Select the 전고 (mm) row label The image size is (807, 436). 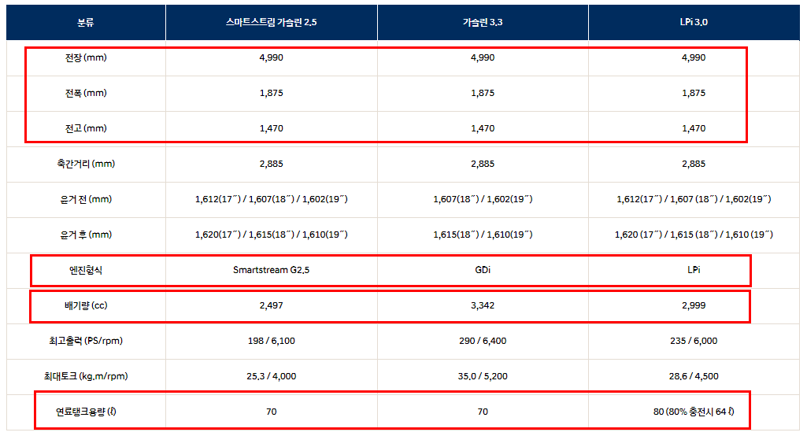86,128
